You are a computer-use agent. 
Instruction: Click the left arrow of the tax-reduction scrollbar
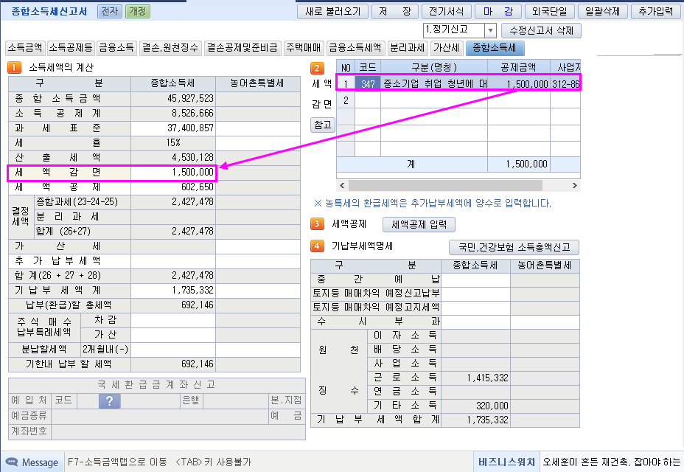343,186
